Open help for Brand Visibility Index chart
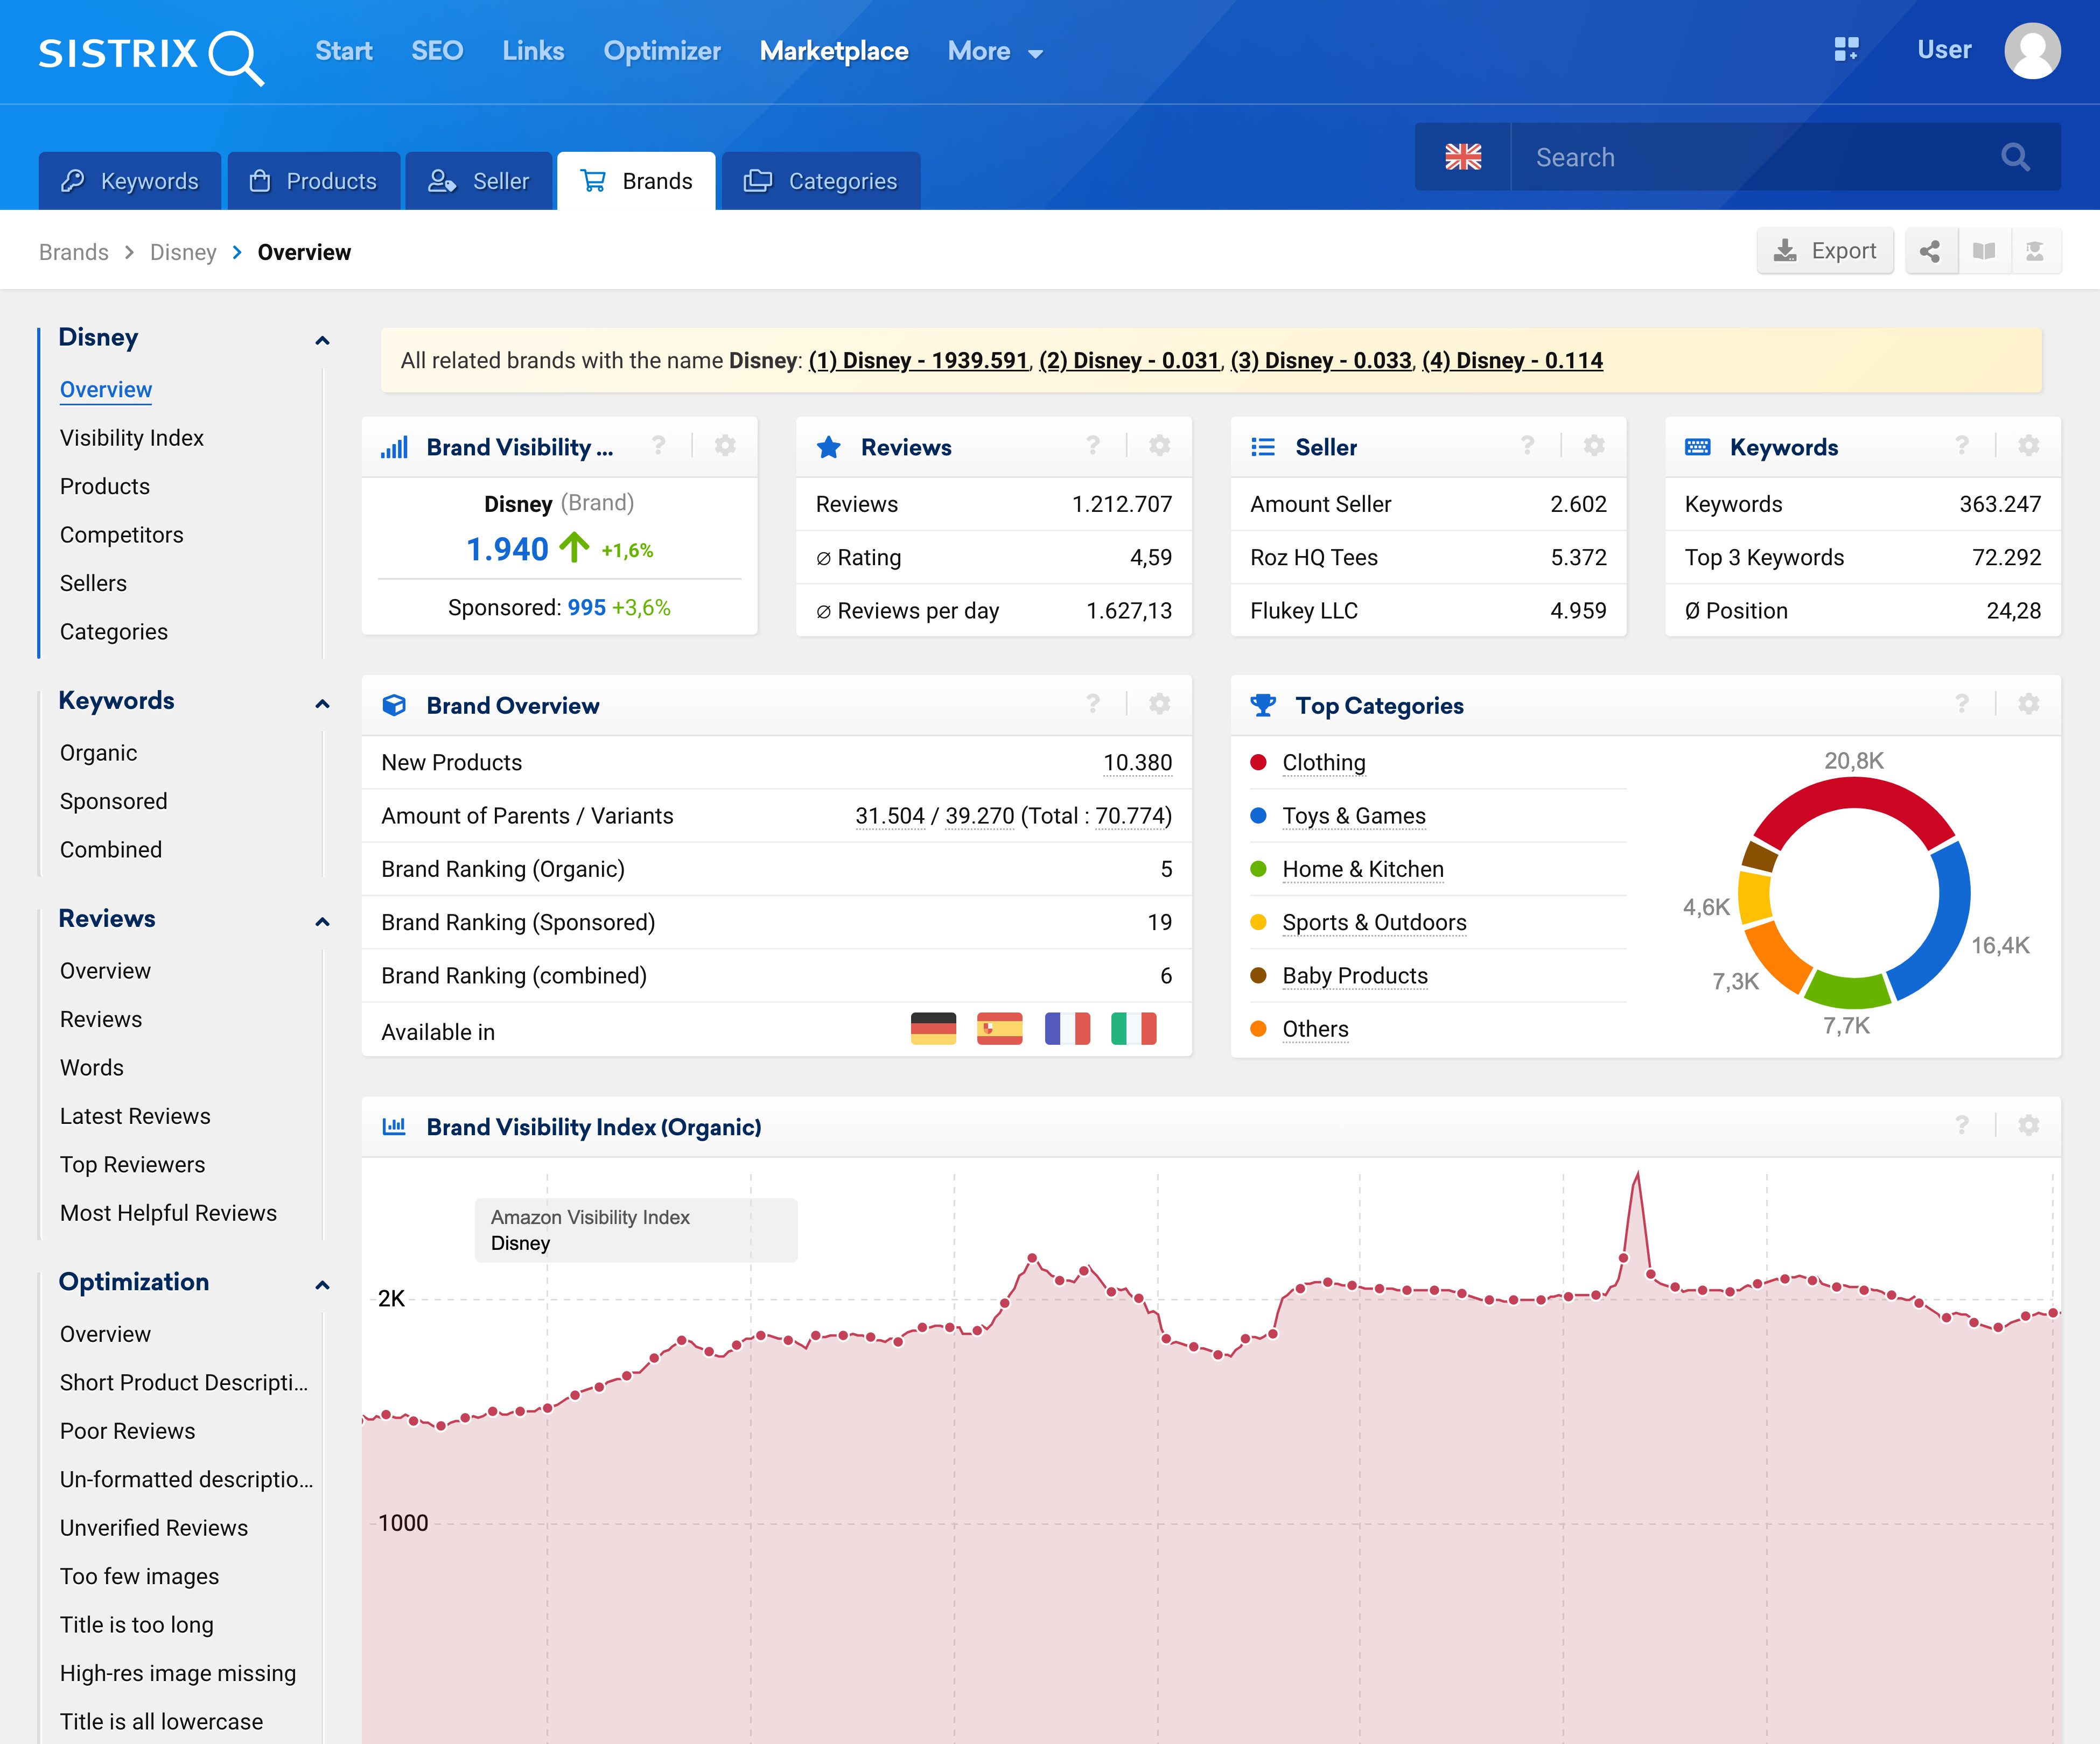The height and width of the screenshot is (1744, 2100). click(1962, 1126)
